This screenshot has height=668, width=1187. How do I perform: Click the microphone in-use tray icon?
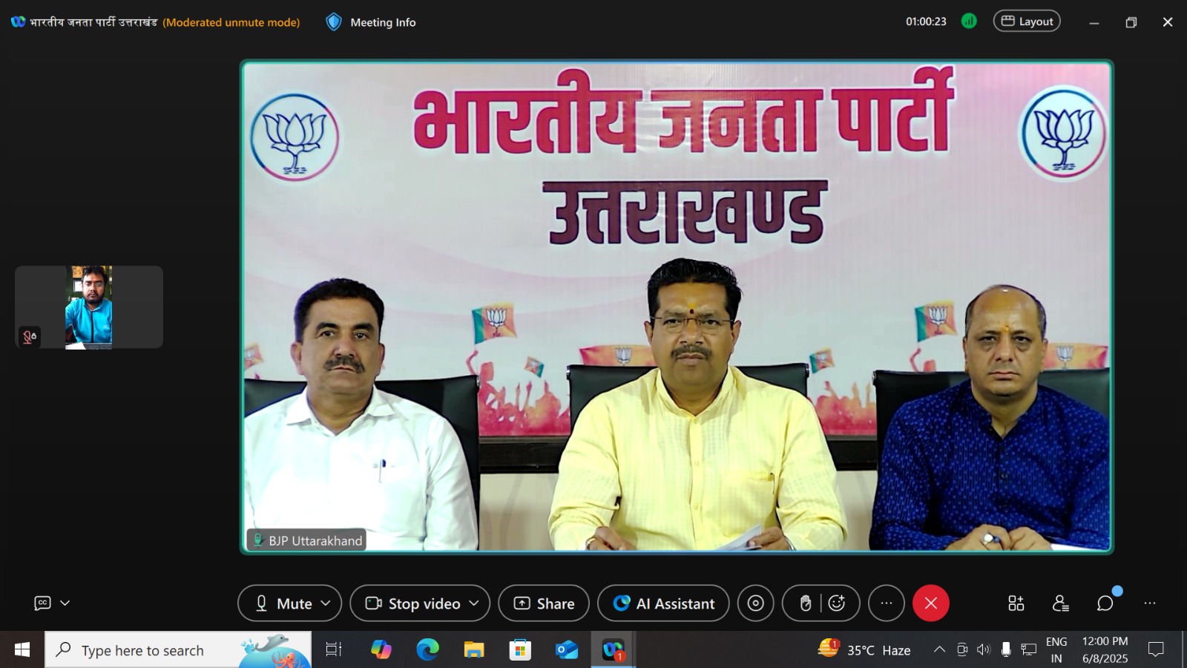point(1006,649)
